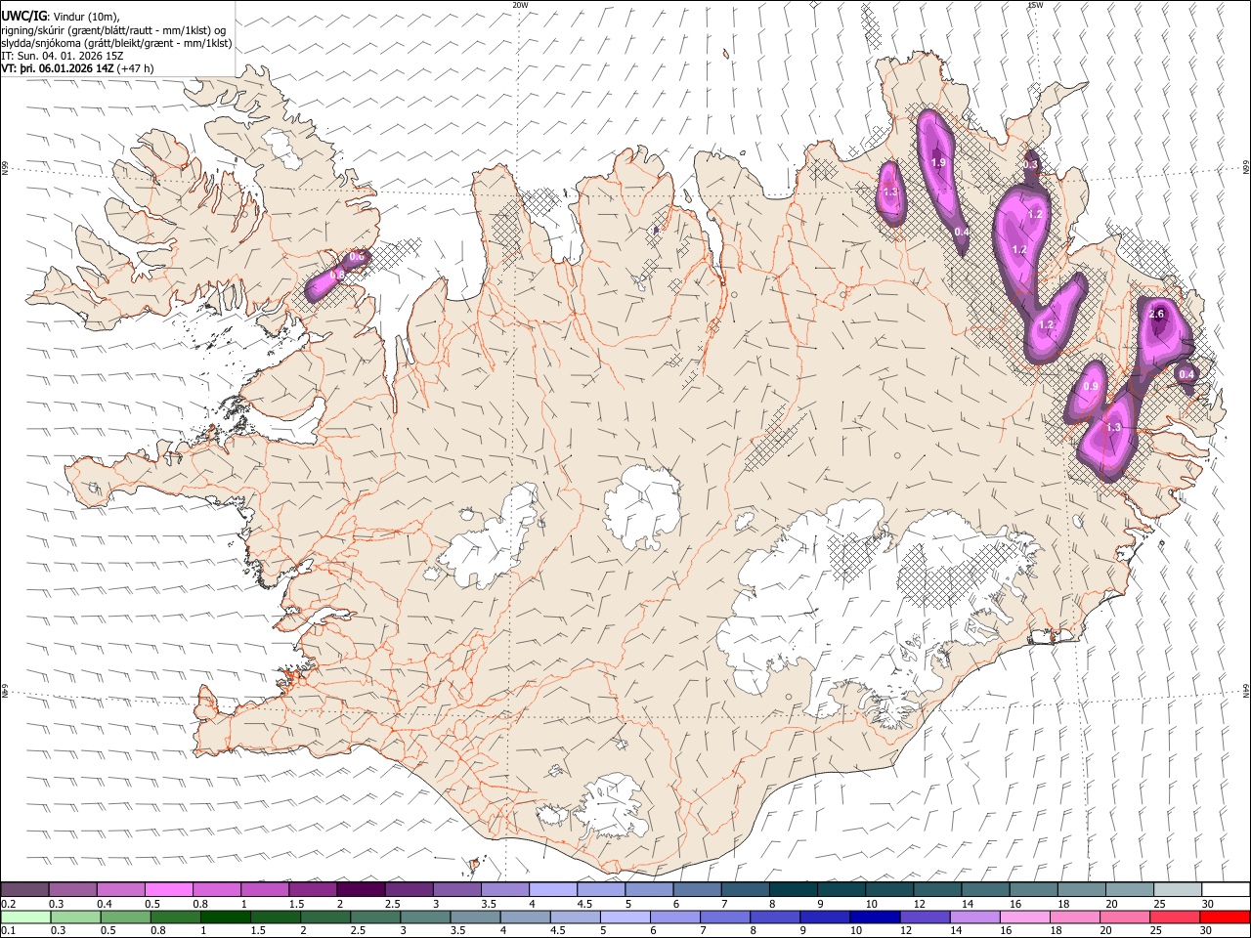Select light green lower swatch starting at 0.1
This screenshot has height=938, width=1251.
[25, 917]
